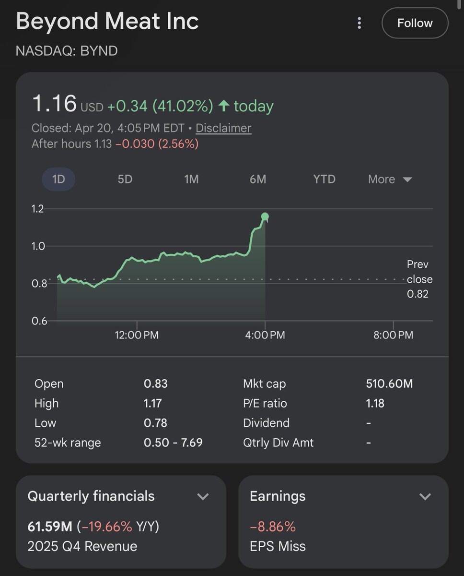Image resolution: width=464 pixels, height=576 pixels.
Task: Select the 1D chart range tab
Action: 58,180
